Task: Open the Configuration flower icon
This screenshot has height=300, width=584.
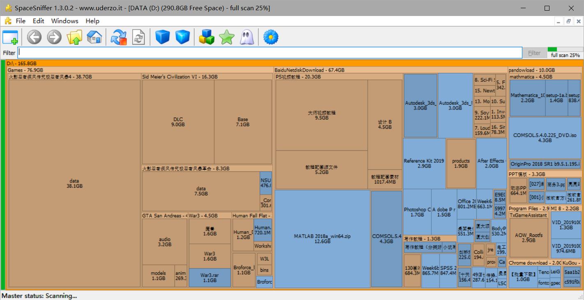Action: pos(270,37)
